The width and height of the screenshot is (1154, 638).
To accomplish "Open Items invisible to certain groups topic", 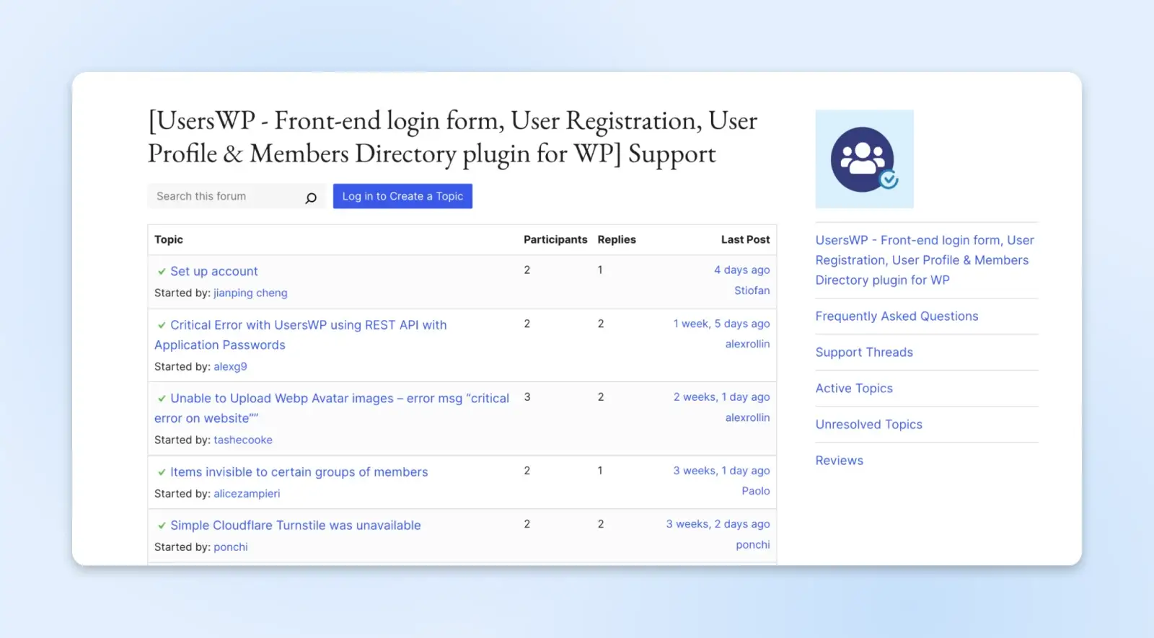I will pos(299,472).
